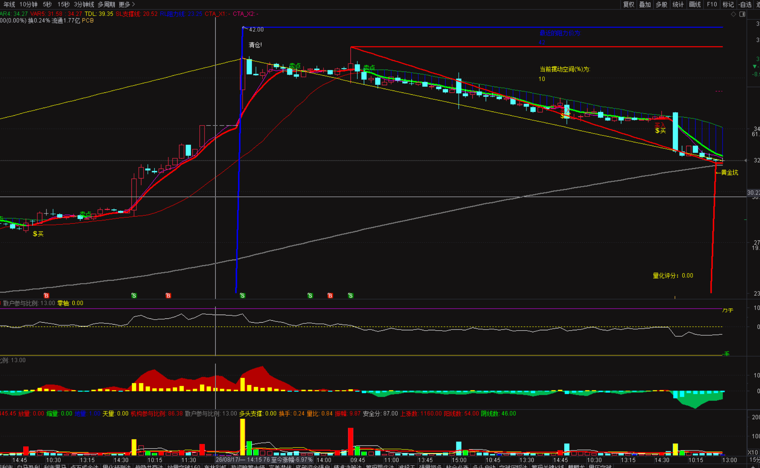Screen dimensions: 760x468
Task: Click the 安全分: 87.00 value
Action: (380, 414)
